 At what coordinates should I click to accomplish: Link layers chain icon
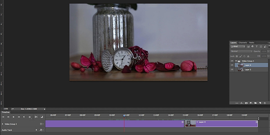(237, 103)
